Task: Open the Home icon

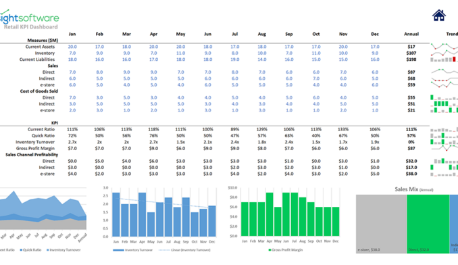Action: pos(438,15)
